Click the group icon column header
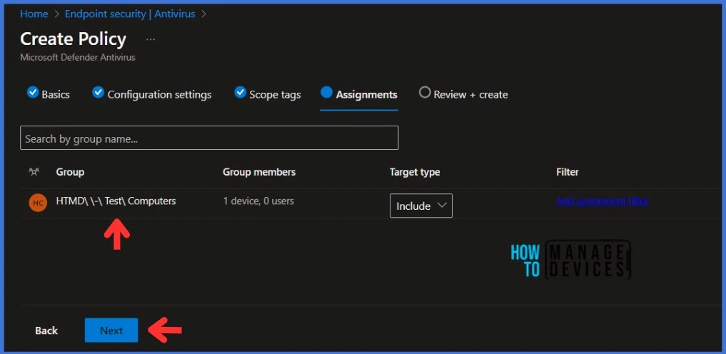Screen dimensions: 726x354 click(x=34, y=172)
